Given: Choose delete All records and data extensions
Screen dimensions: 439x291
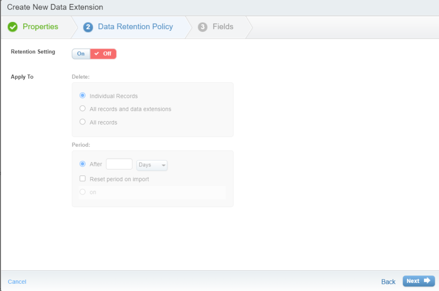Looking at the screenshot, I should 82,108.
